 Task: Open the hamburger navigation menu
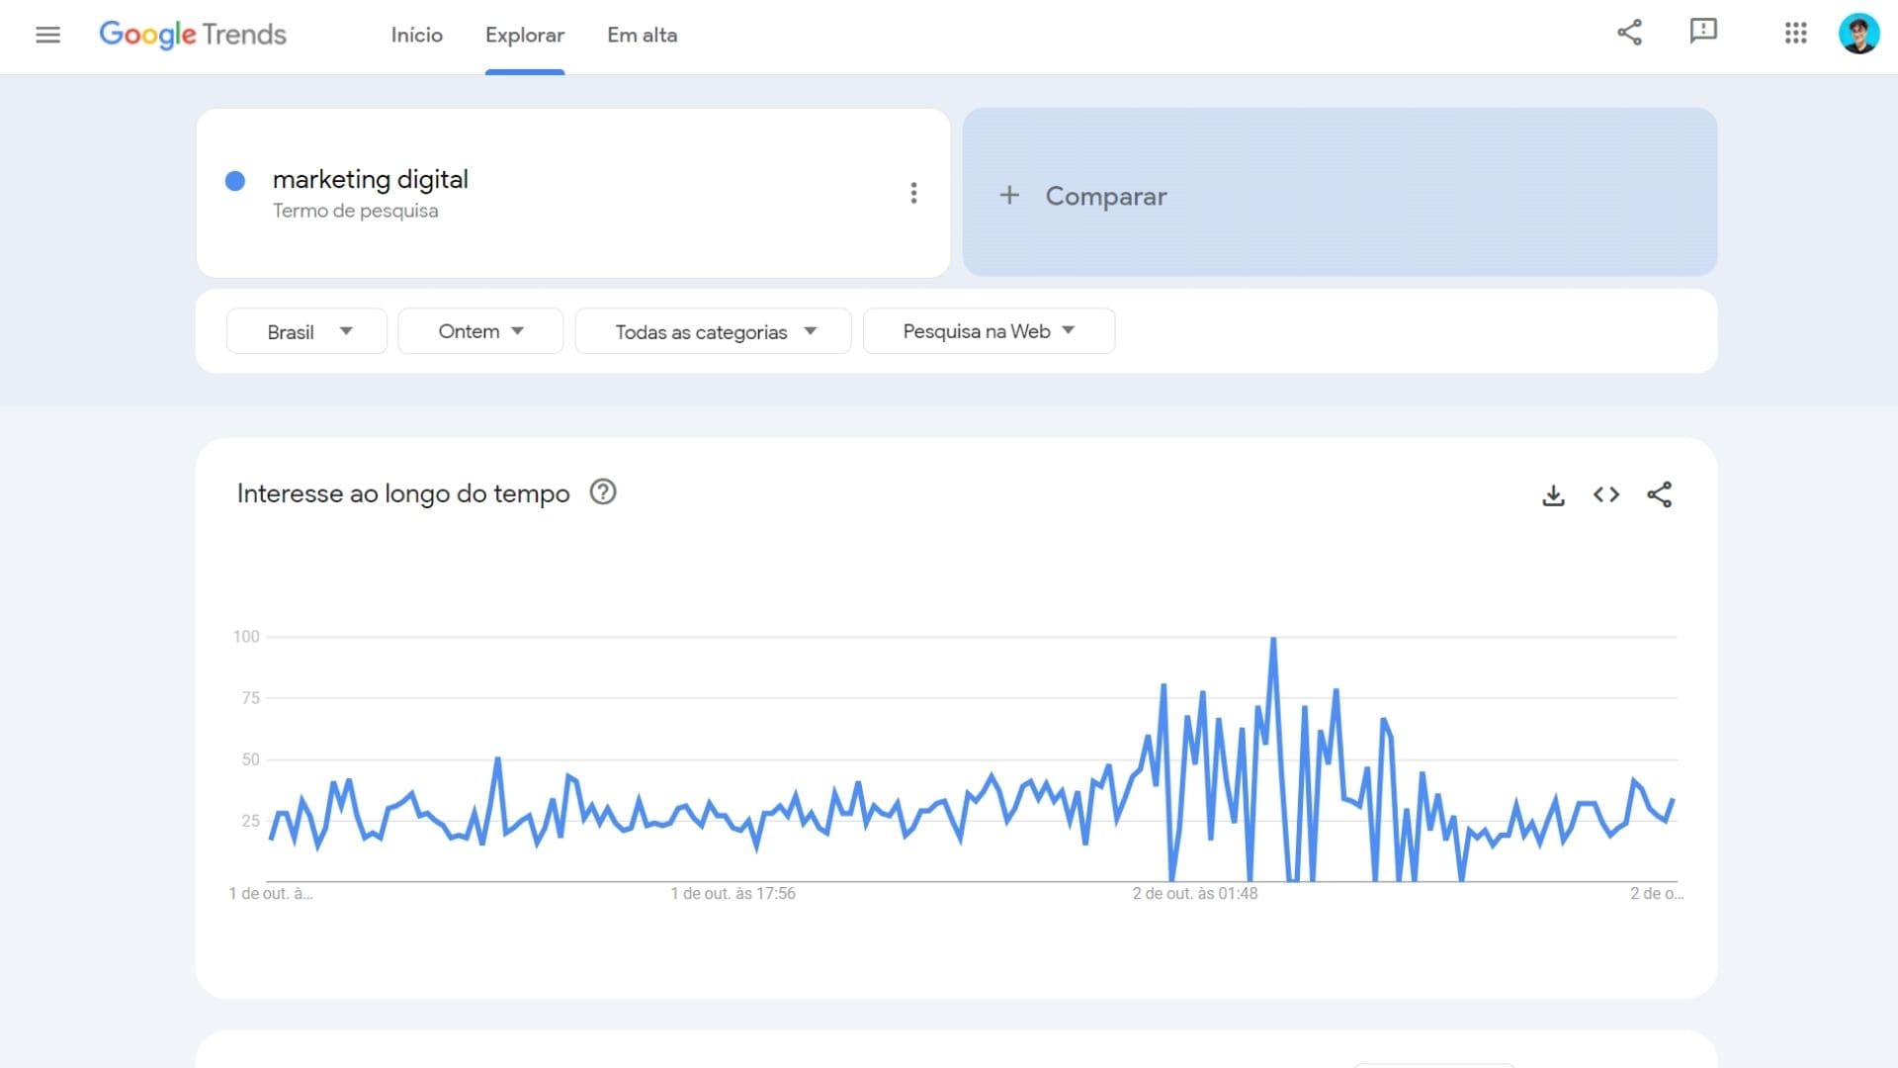point(47,34)
